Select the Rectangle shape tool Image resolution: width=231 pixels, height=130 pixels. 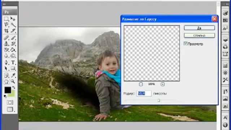pyautogui.click(x=13, y=68)
